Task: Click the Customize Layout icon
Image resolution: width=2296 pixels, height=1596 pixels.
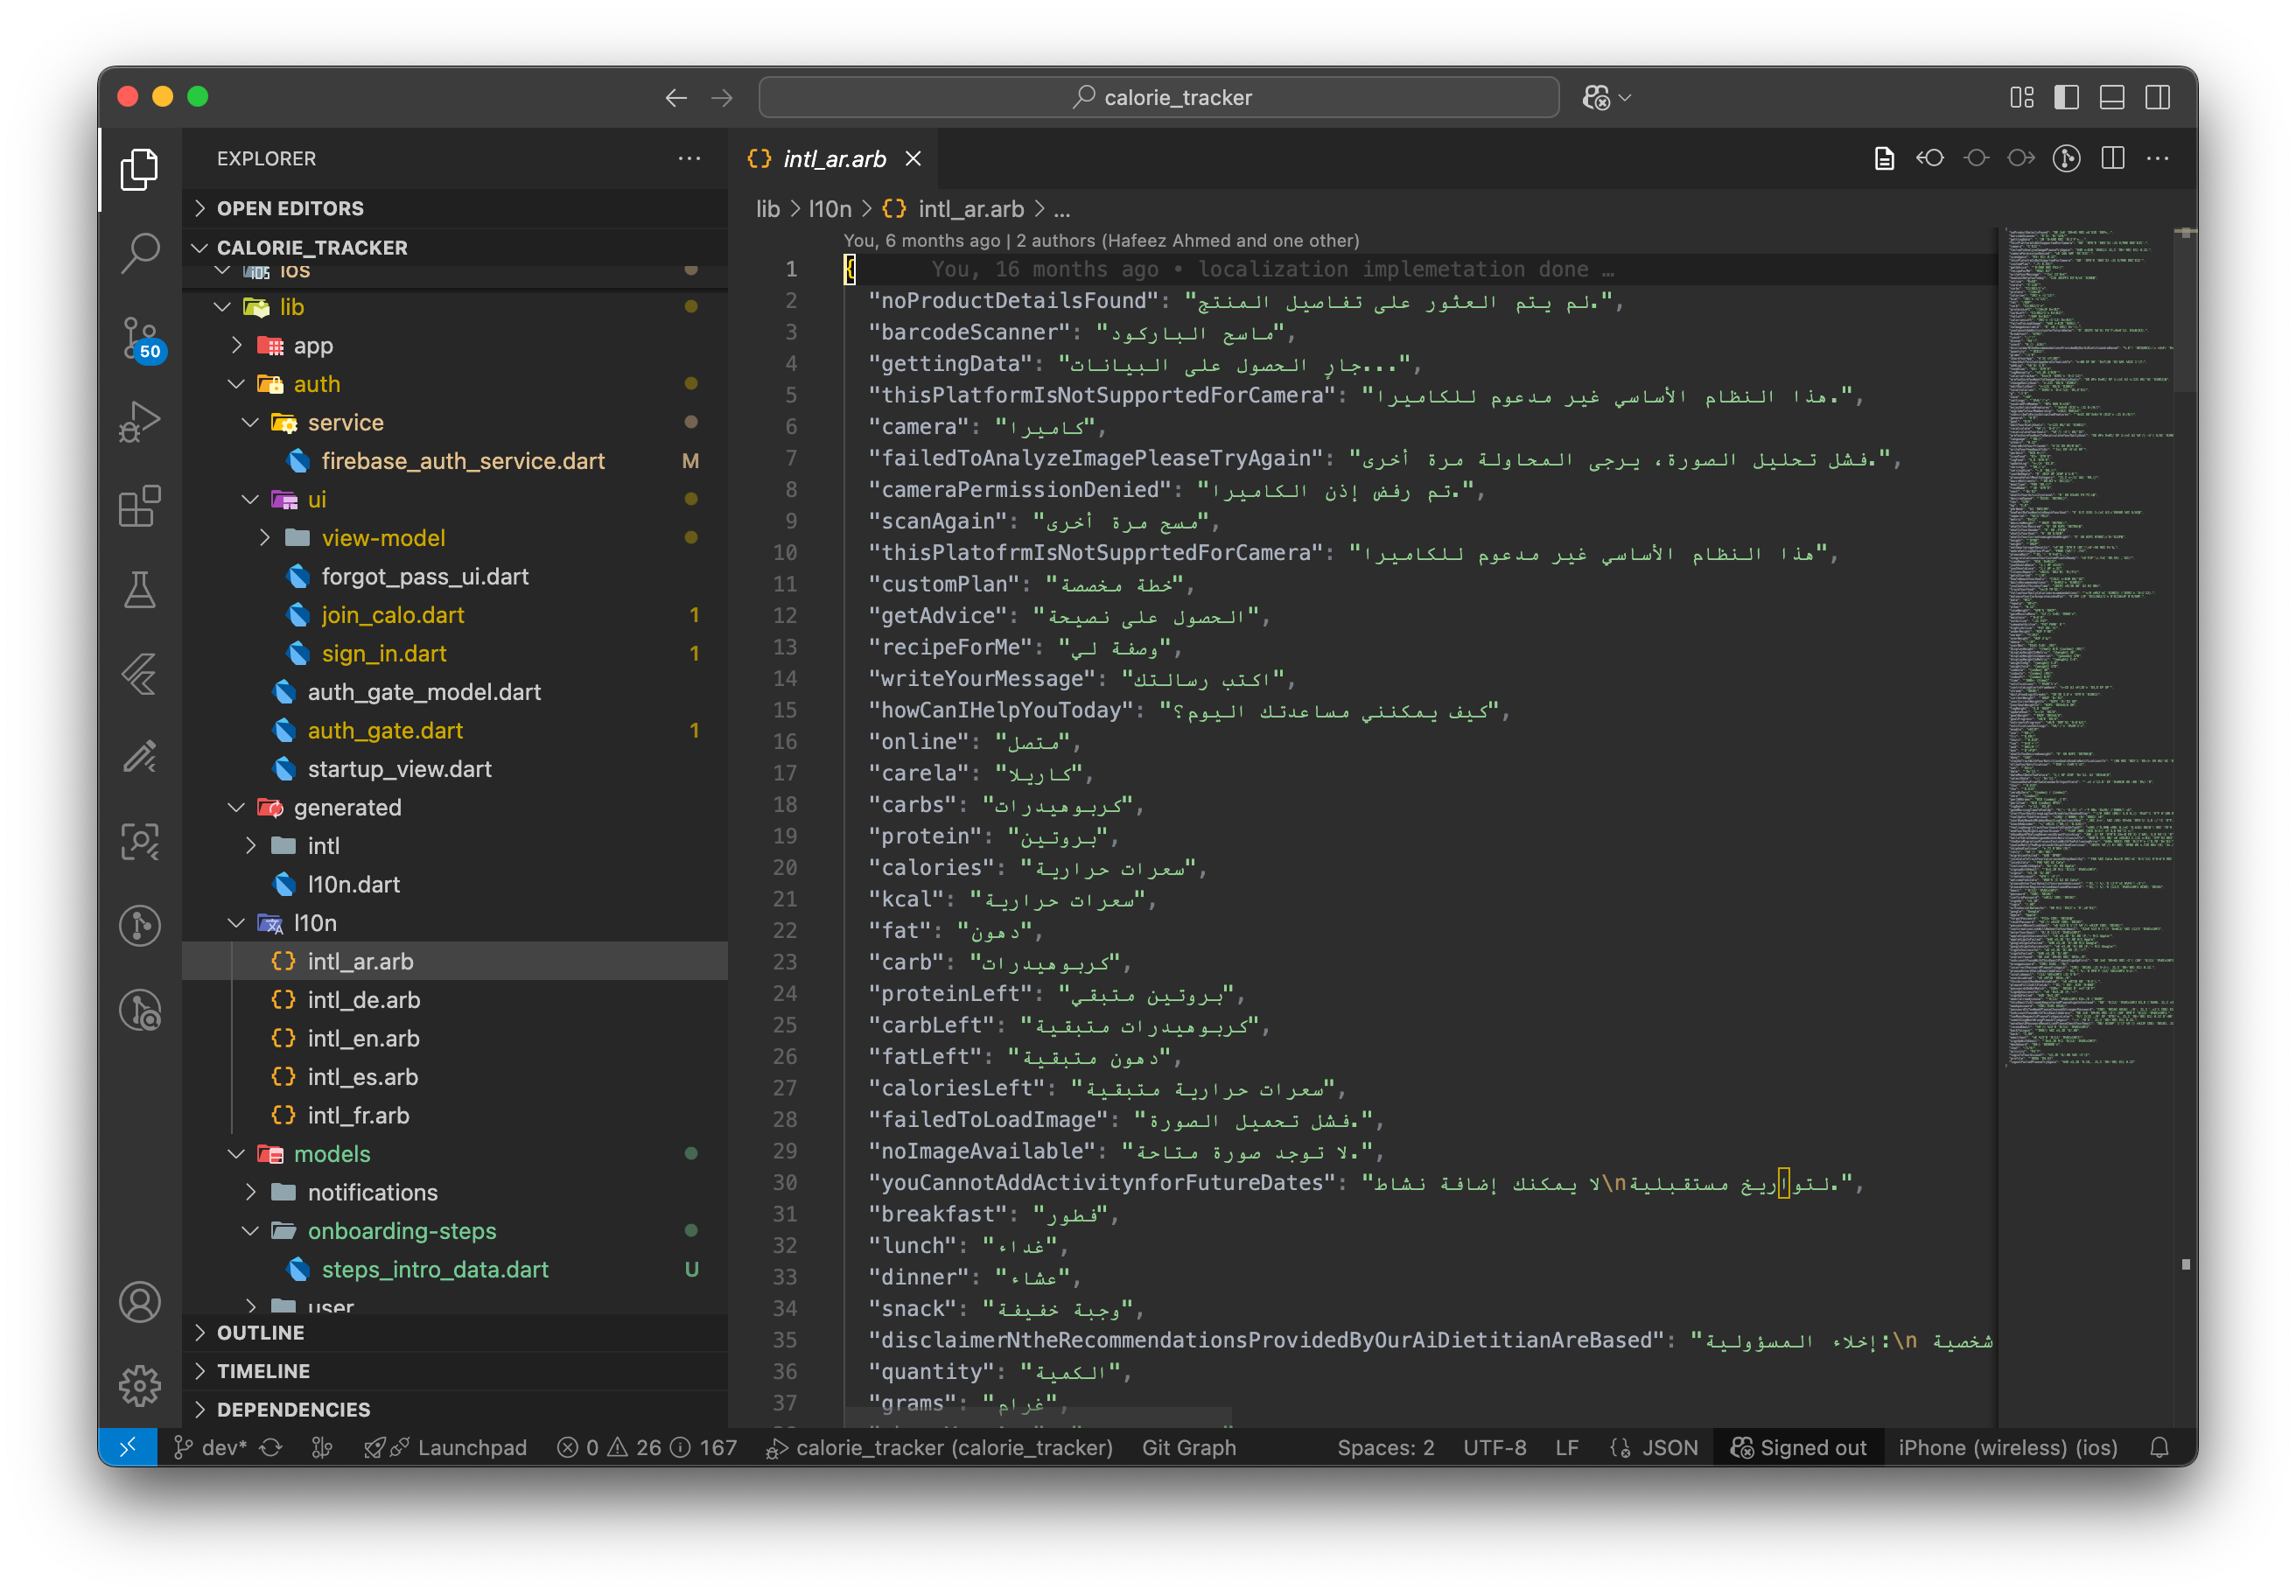Action: coord(2022,97)
